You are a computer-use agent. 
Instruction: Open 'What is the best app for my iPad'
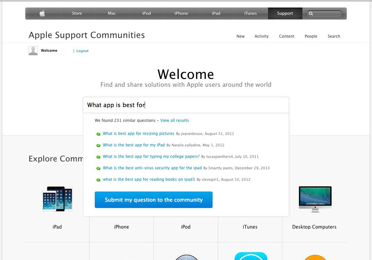134,145
